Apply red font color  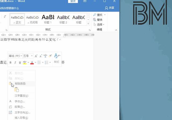[x=32, y=62]
